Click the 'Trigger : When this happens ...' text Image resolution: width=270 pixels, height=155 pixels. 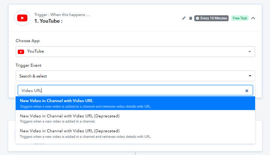coord(62,15)
